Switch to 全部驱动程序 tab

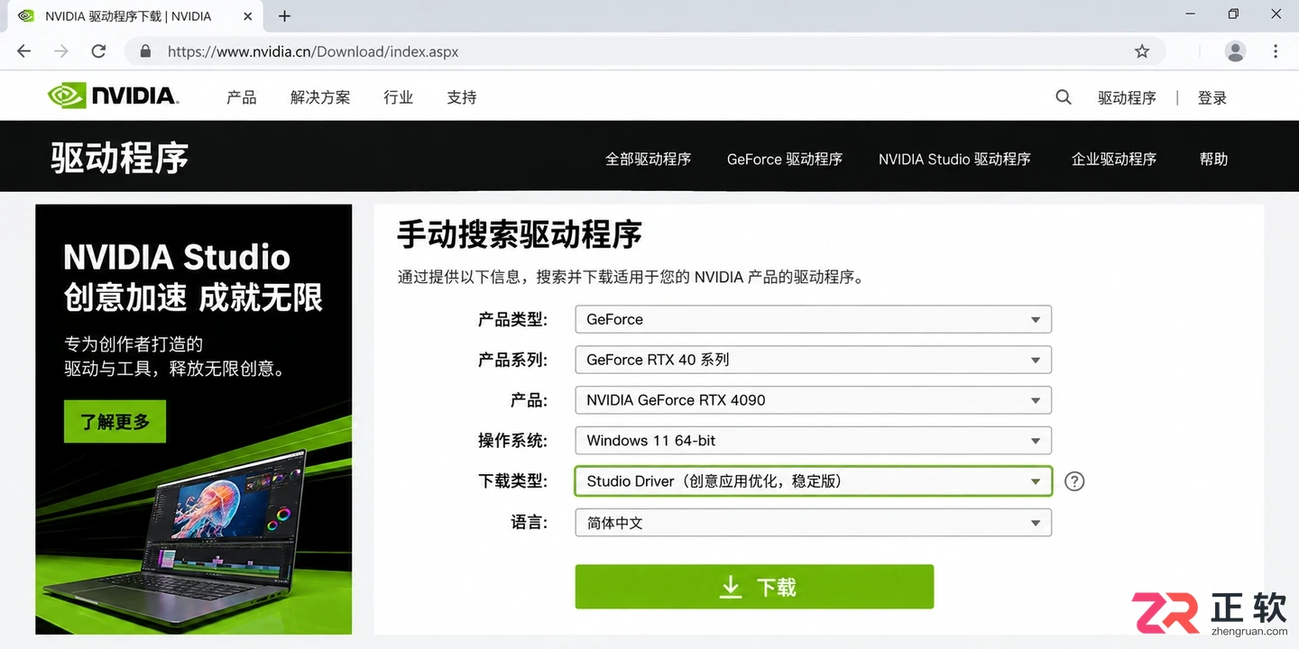[x=648, y=160]
